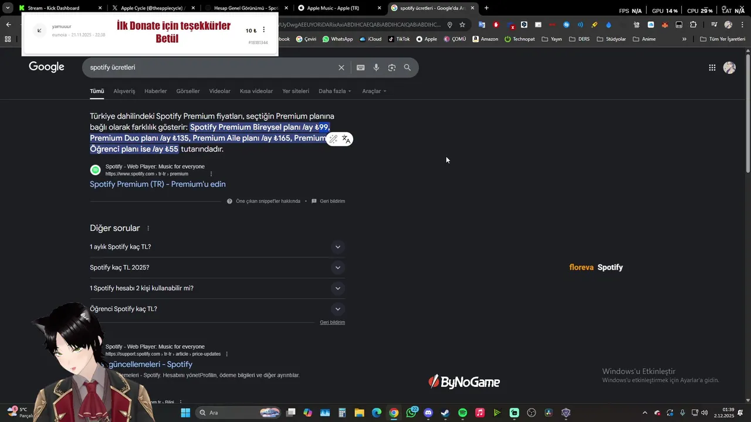The height and width of the screenshot is (422, 751).
Task: Show hidden system tray icons
Action: [x=645, y=413]
